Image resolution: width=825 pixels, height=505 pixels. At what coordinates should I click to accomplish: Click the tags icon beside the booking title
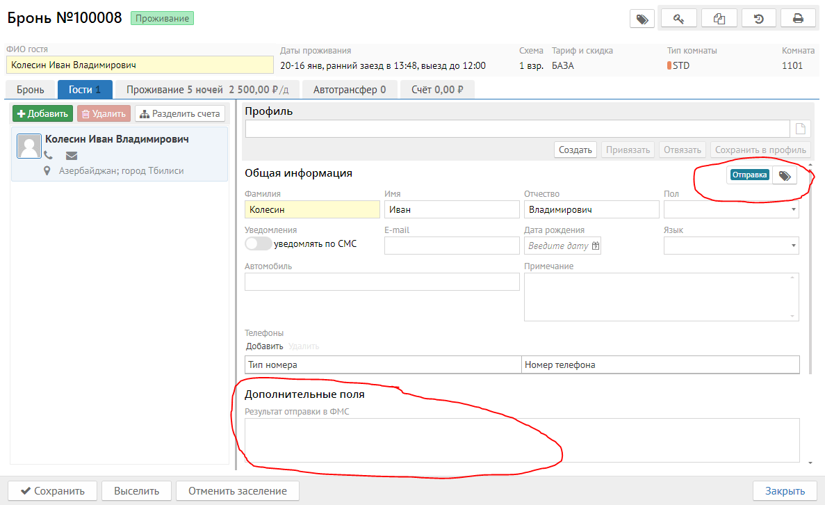[642, 19]
